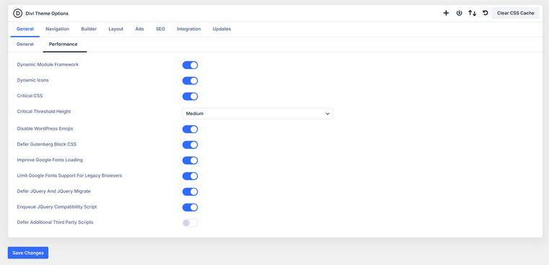This screenshot has width=549, height=265.
Task: Click the 'Enqueue JQuery Compatibility Script' label
Action: pyautogui.click(x=57, y=207)
